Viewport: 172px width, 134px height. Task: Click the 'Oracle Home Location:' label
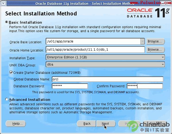[27, 50]
